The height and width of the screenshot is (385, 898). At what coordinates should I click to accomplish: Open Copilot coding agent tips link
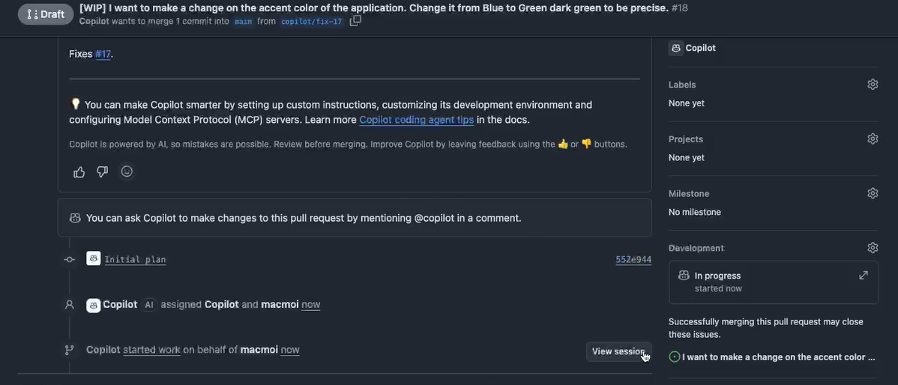tap(416, 120)
